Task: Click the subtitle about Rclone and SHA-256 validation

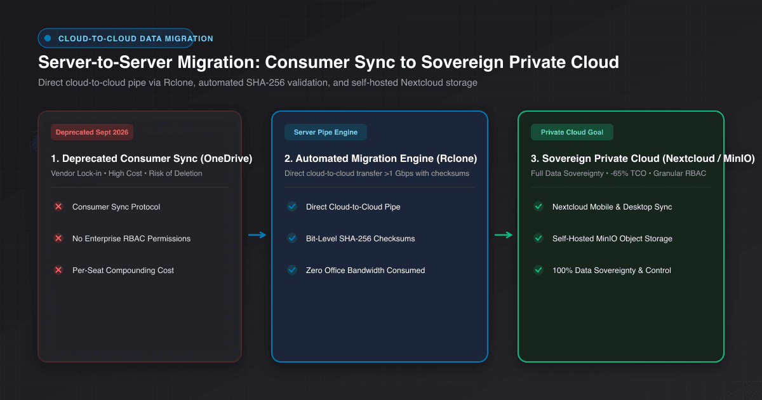Action: coord(258,83)
